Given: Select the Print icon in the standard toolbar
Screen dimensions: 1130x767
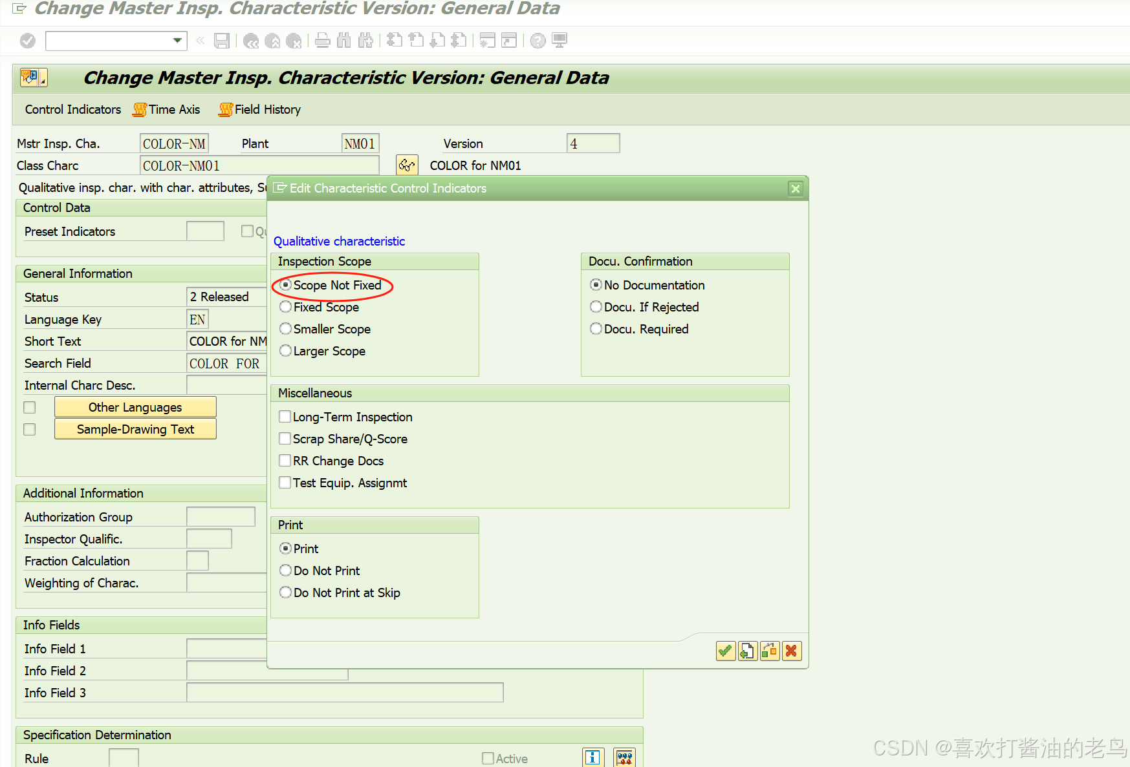Looking at the screenshot, I should pyautogui.click(x=323, y=41).
